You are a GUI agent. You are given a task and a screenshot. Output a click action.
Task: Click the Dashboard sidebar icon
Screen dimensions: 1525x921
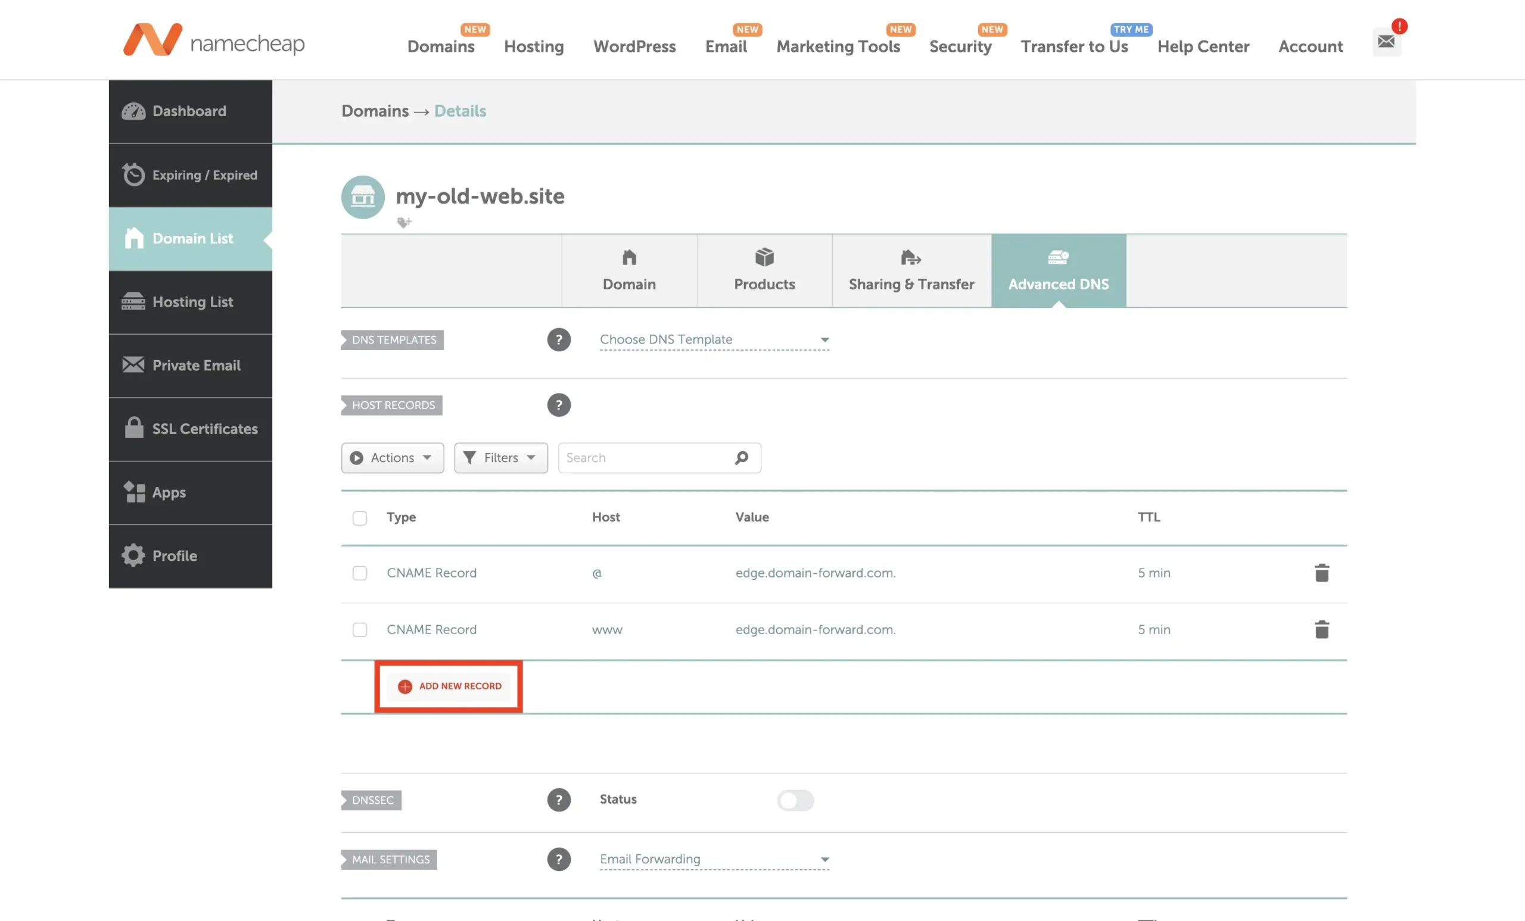pyautogui.click(x=133, y=110)
